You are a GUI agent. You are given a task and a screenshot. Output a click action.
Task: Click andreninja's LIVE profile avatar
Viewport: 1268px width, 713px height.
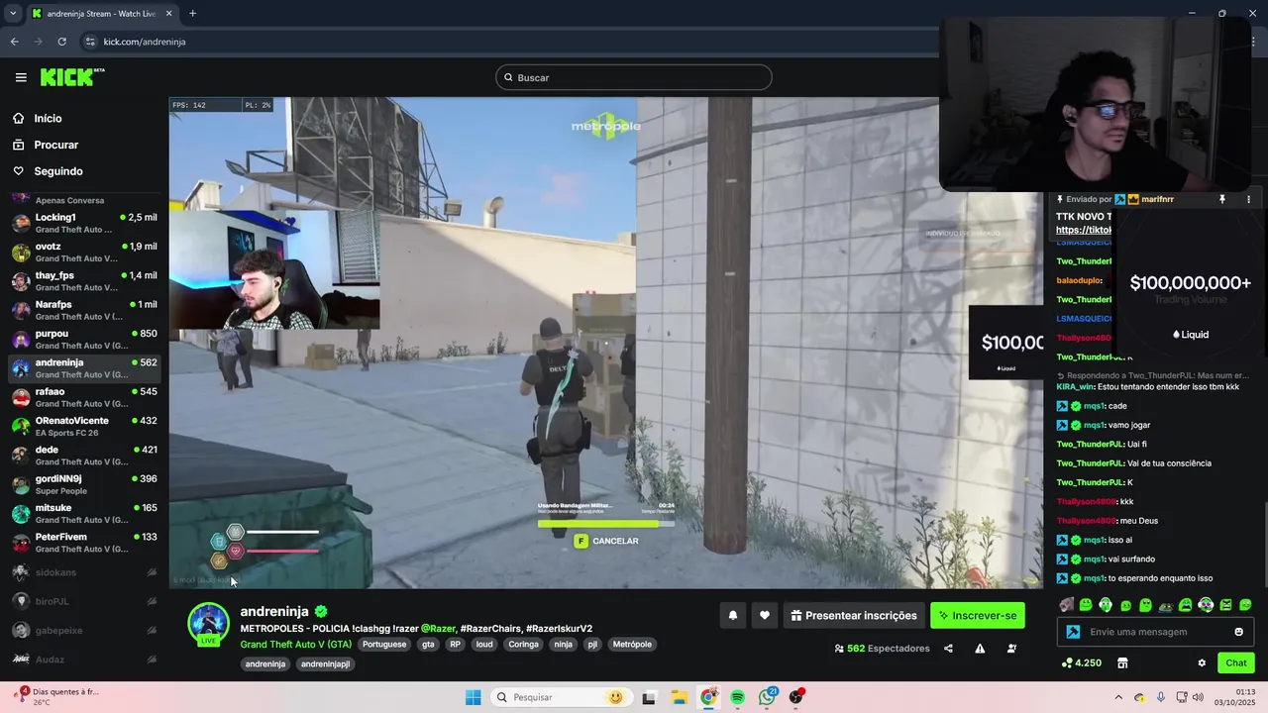(x=209, y=624)
